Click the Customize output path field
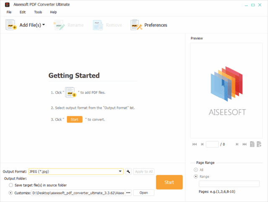The image size is (268, 202). [78, 193]
